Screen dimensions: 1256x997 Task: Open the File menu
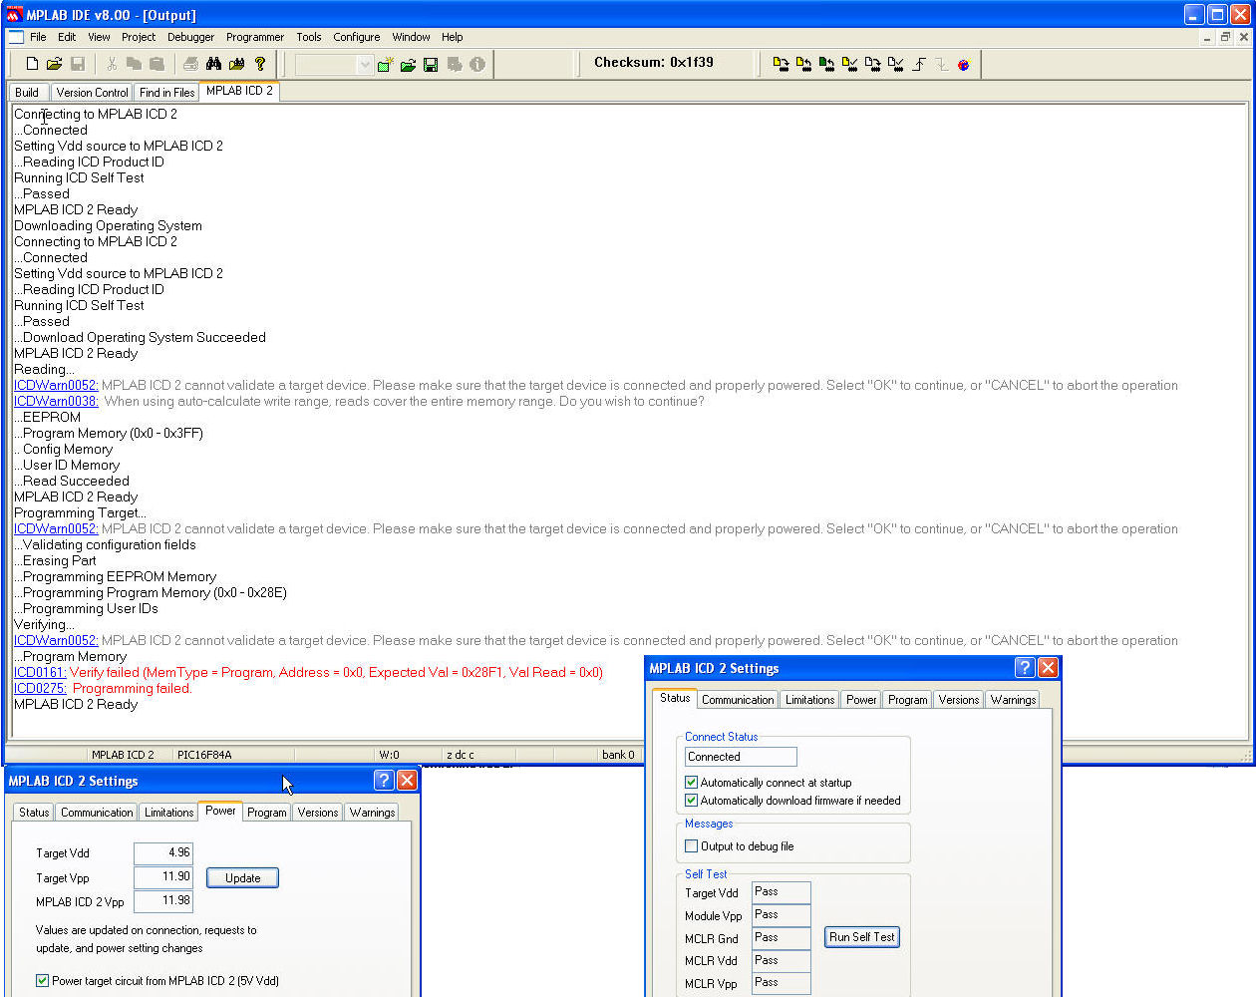38,37
